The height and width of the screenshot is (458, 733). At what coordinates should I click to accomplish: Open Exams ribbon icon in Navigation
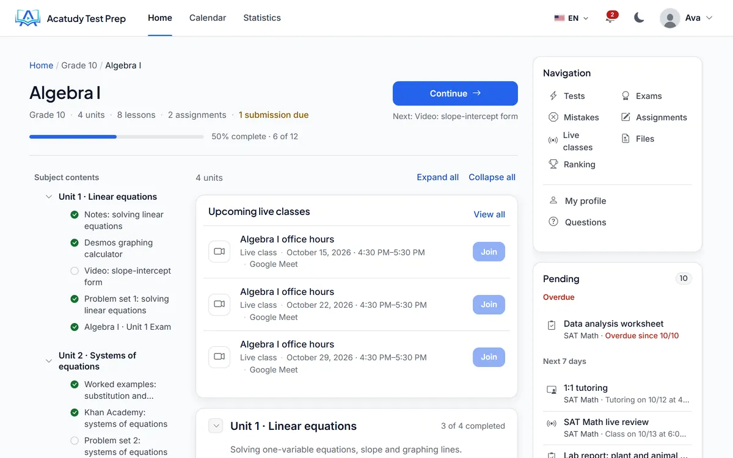625,96
